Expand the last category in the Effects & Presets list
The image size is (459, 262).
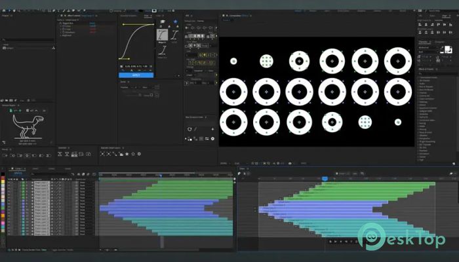point(418,160)
